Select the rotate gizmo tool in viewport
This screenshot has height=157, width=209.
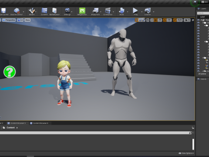point(140,20)
